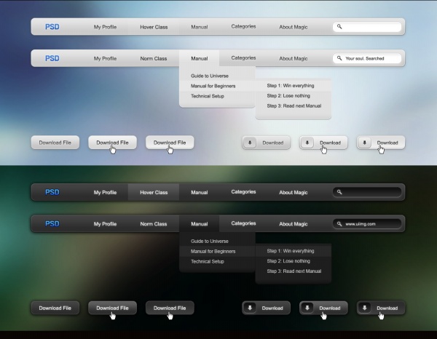Click arrow icon on rightmost dark Download button
This screenshot has height=339, width=437.
pyautogui.click(x=366, y=308)
